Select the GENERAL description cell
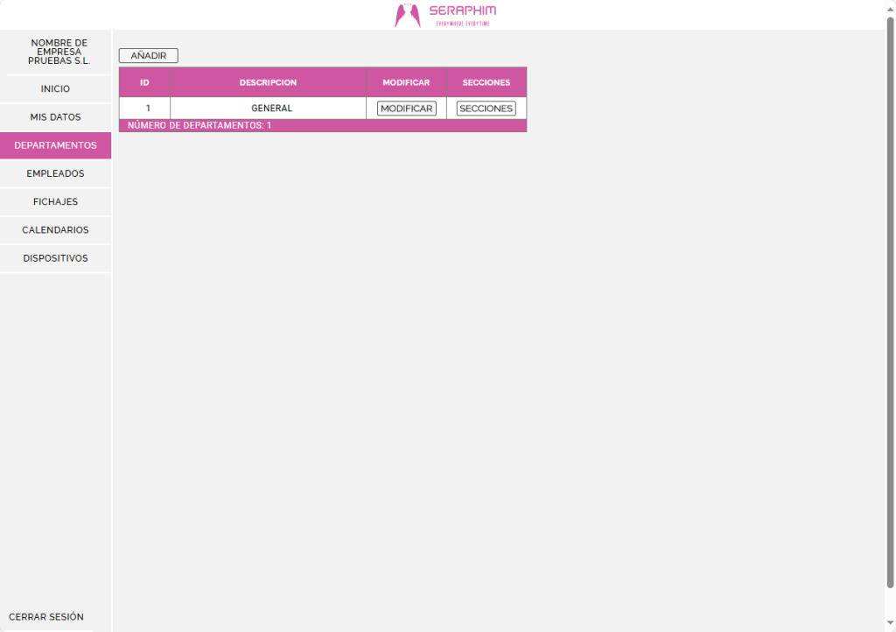The height and width of the screenshot is (632, 896). pos(270,109)
